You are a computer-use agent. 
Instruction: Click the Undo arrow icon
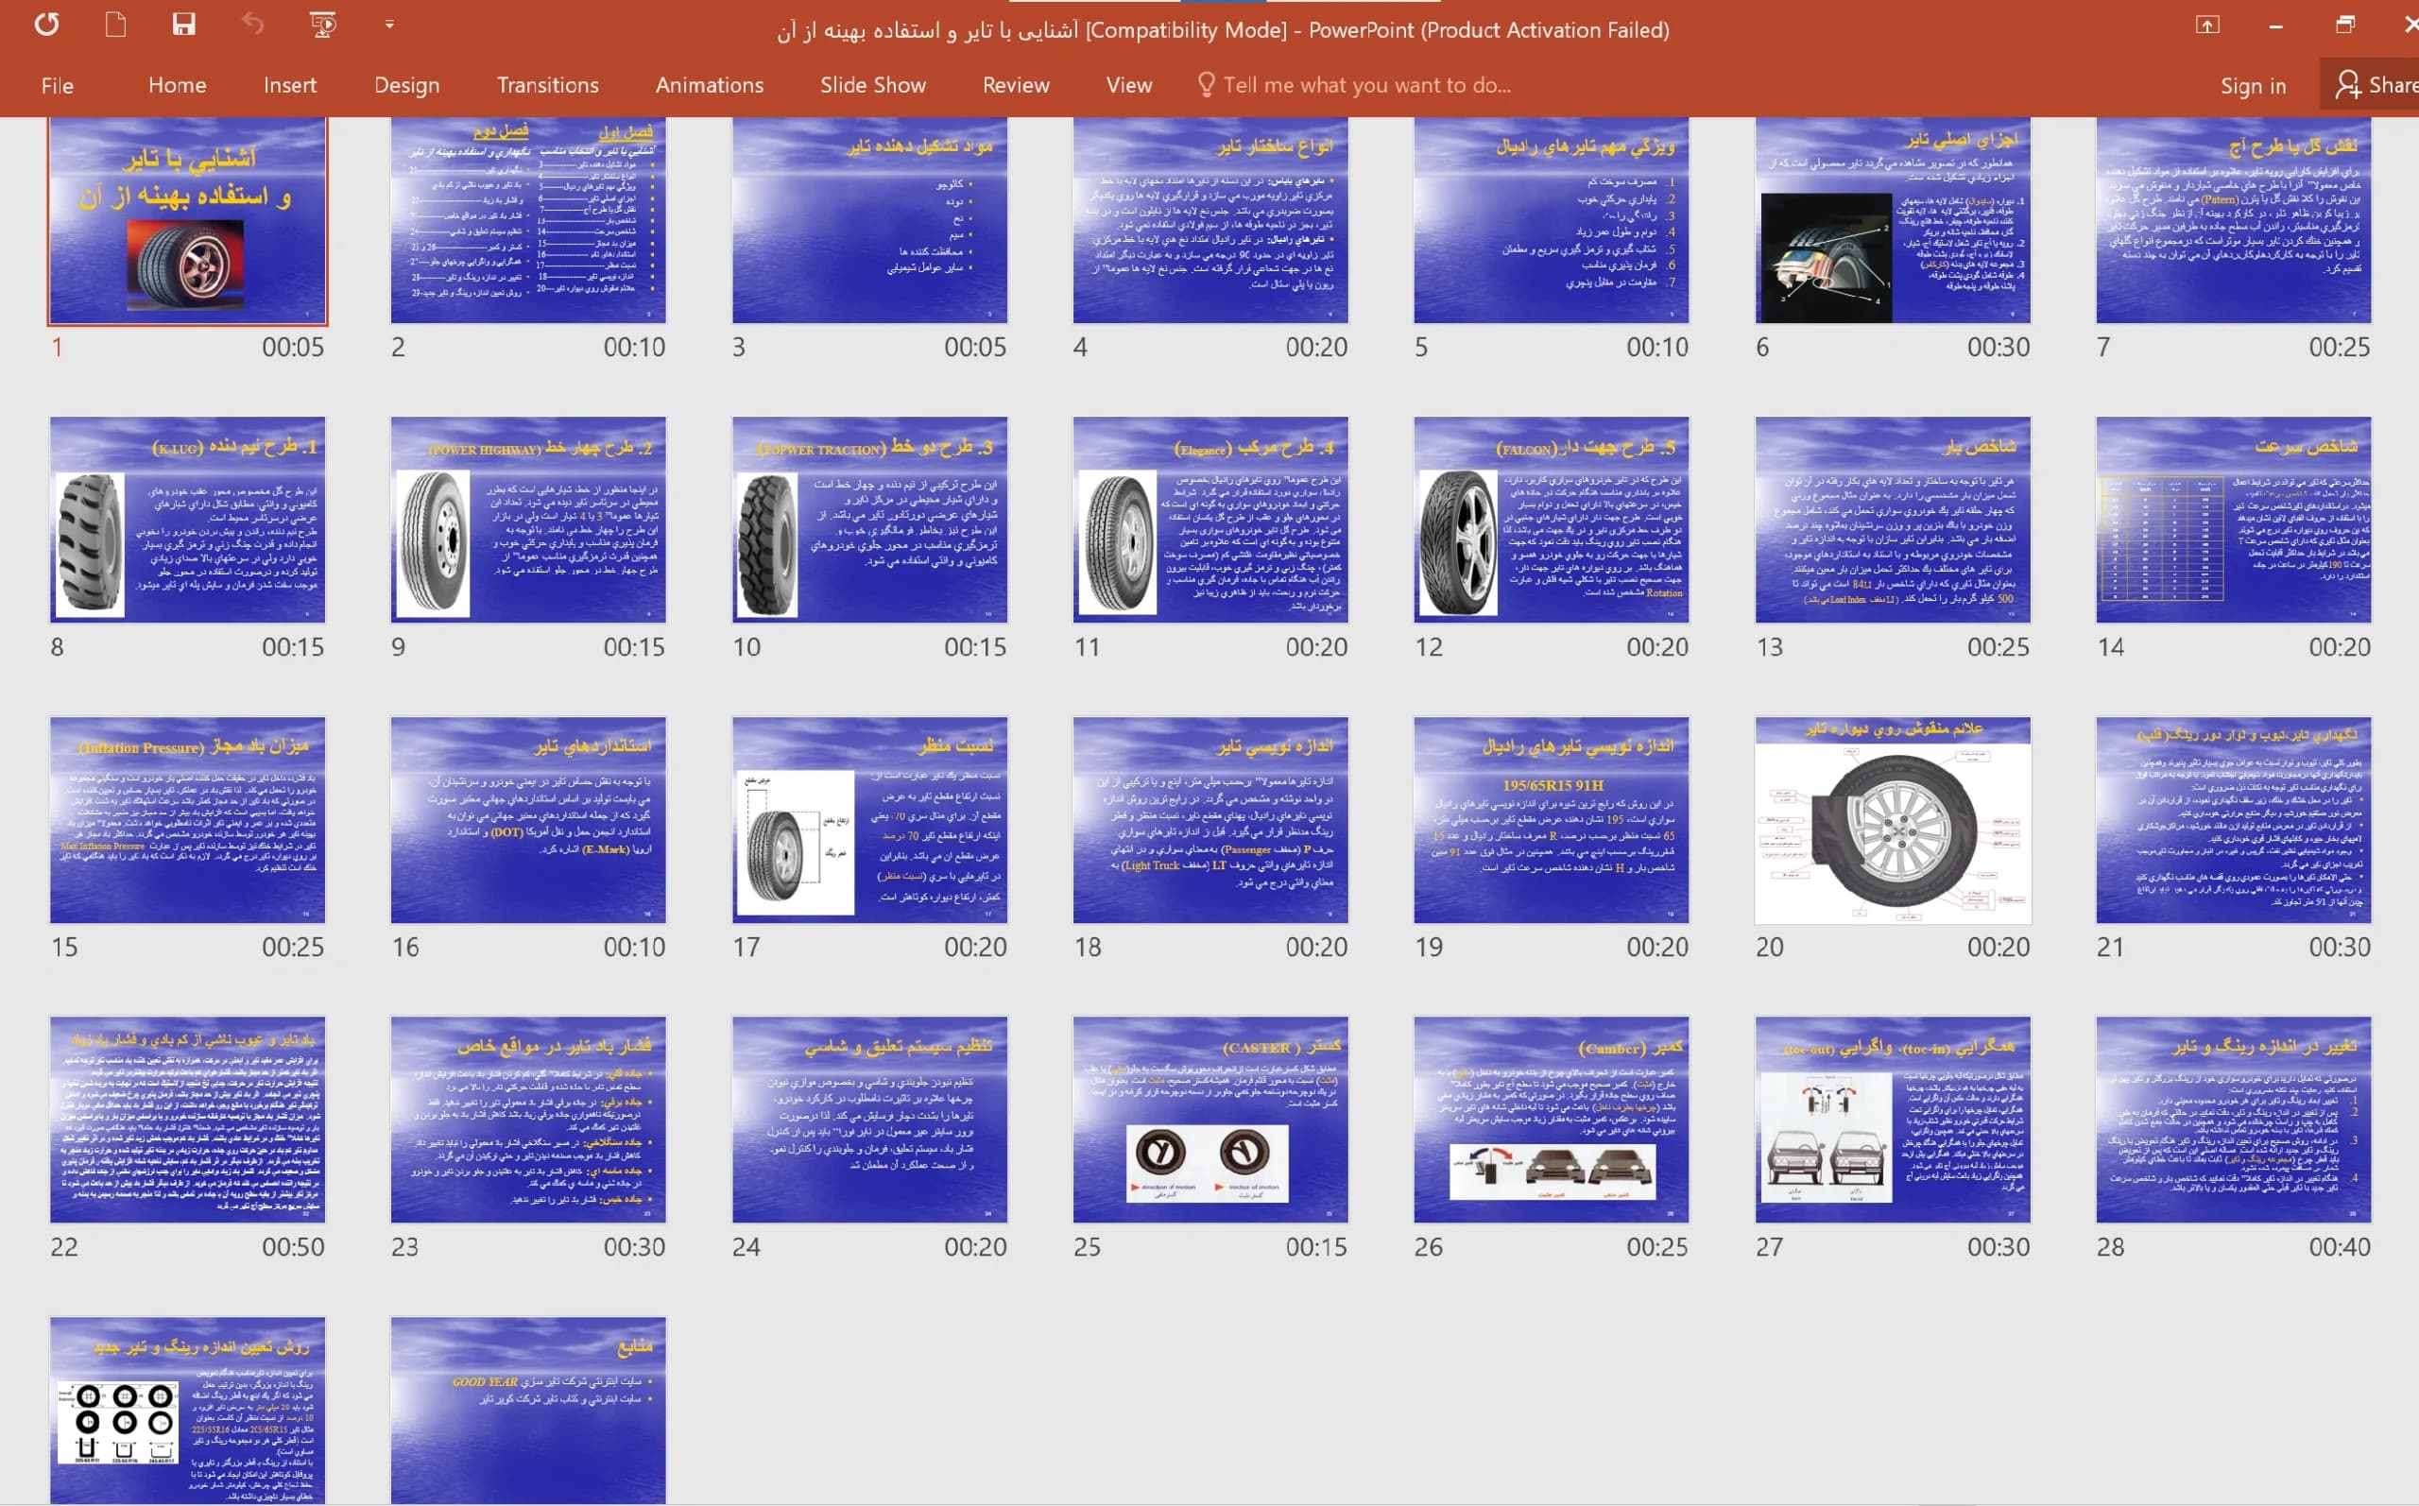[x=252, y=25]
